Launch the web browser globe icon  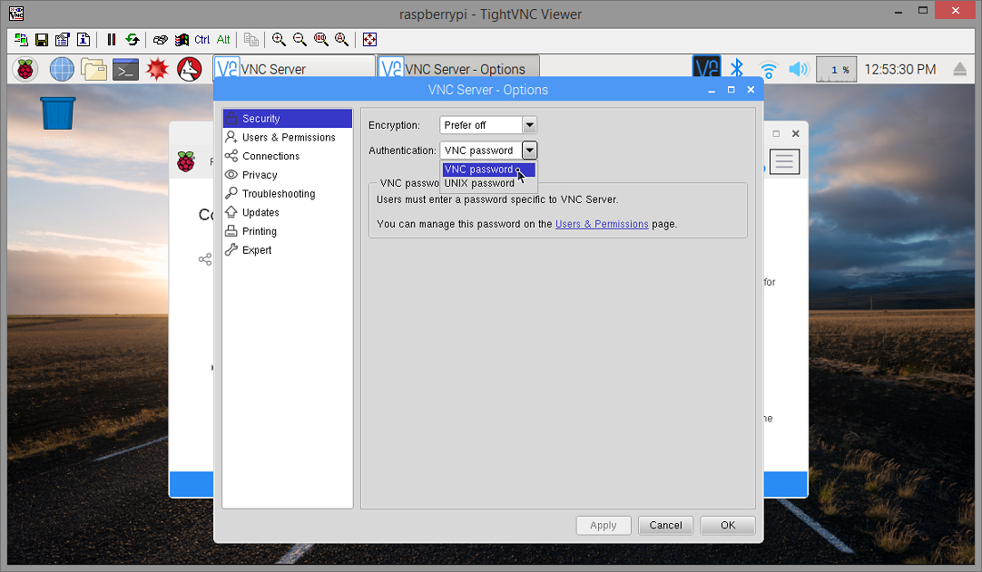(x=62, y=69)
